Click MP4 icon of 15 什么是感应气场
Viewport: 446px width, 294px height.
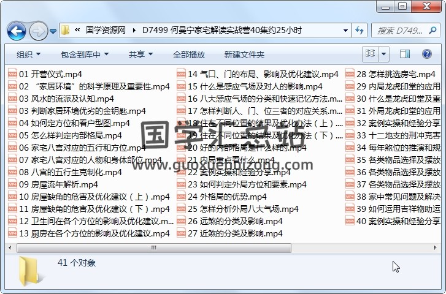(181, 86)
